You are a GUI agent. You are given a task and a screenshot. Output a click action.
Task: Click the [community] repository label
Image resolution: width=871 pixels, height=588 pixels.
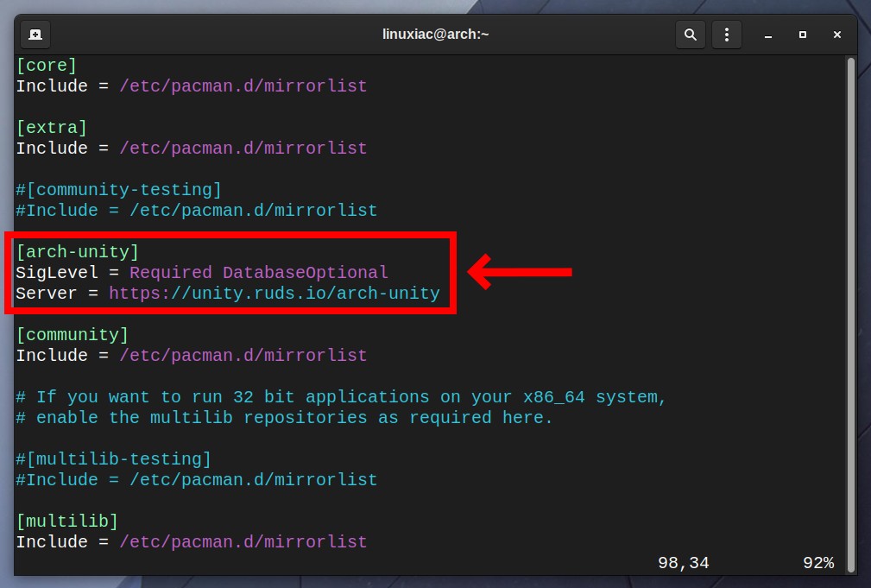point(72,334)
